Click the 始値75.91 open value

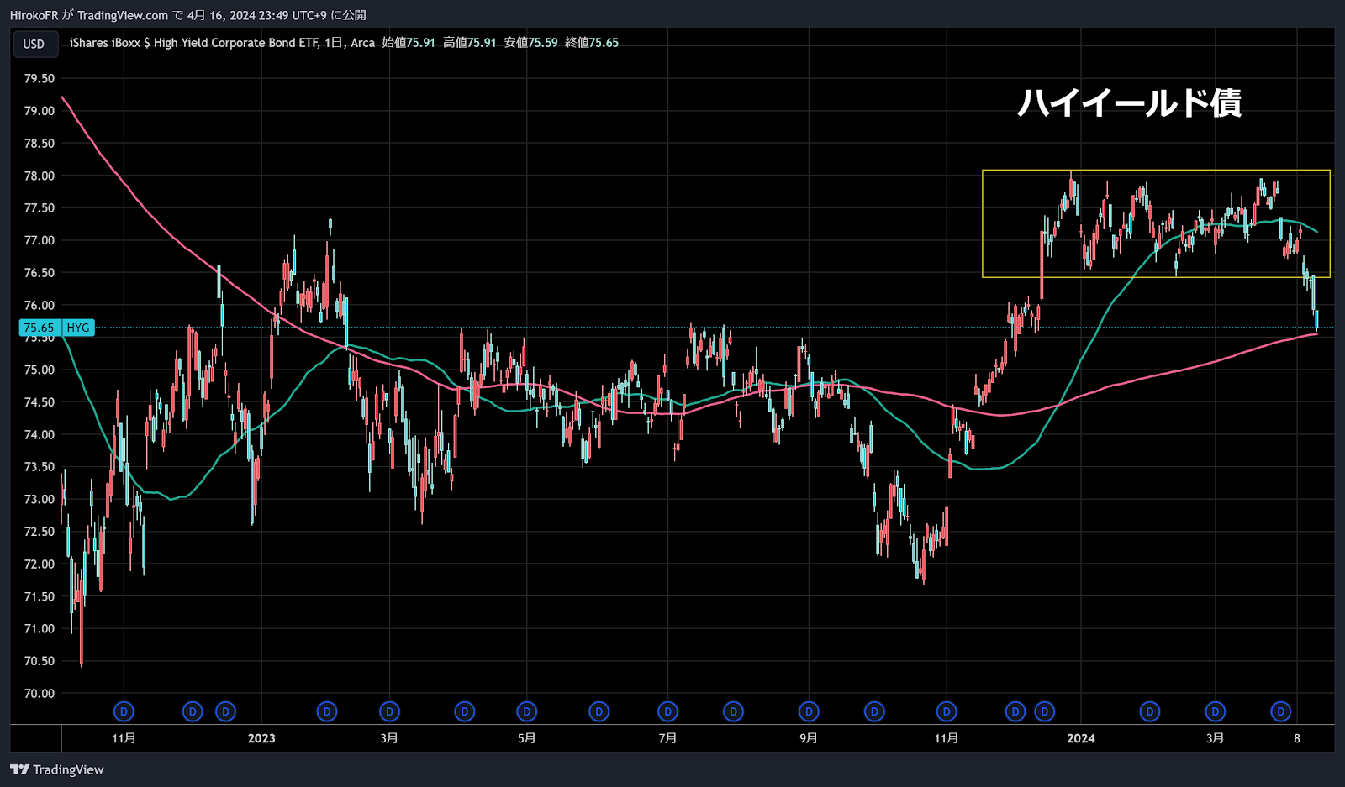pos(409,43)
